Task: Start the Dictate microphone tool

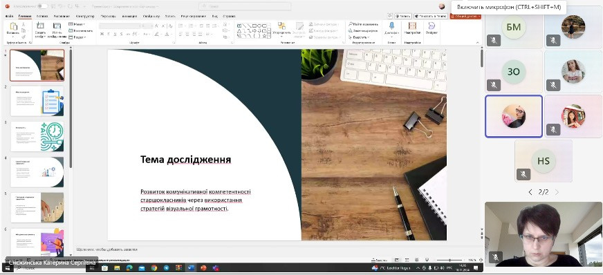Action: tap(391, 28)
